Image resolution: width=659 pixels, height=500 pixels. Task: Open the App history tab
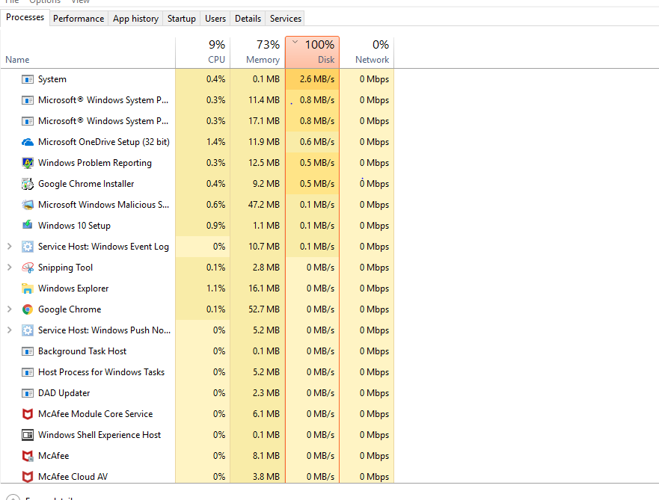click(135, 19)
